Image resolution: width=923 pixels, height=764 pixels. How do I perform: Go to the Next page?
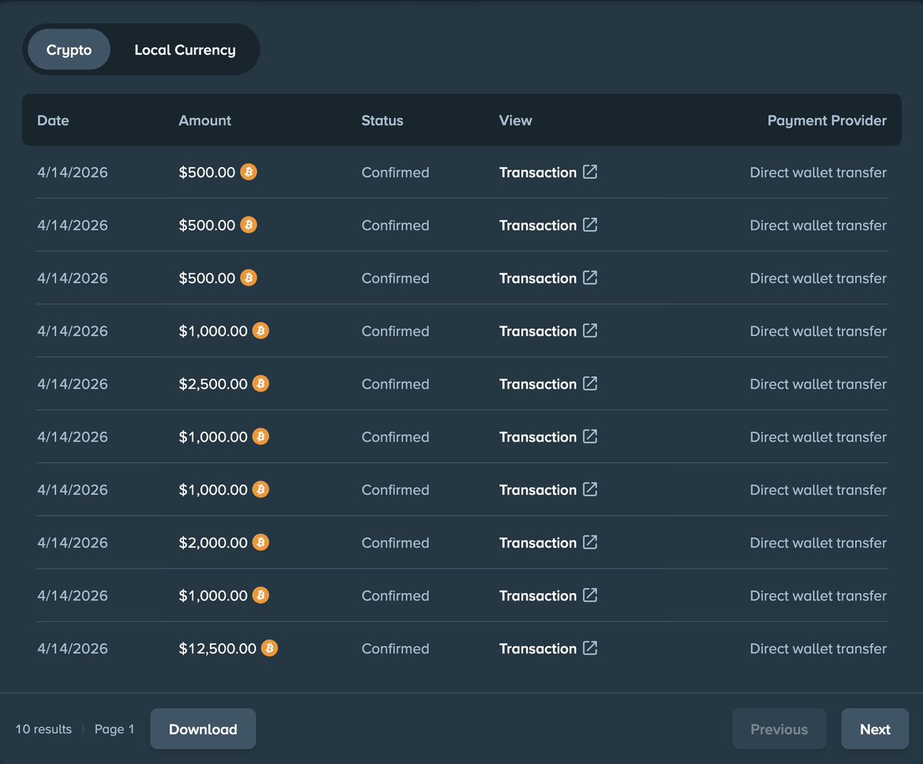[875, 729]
